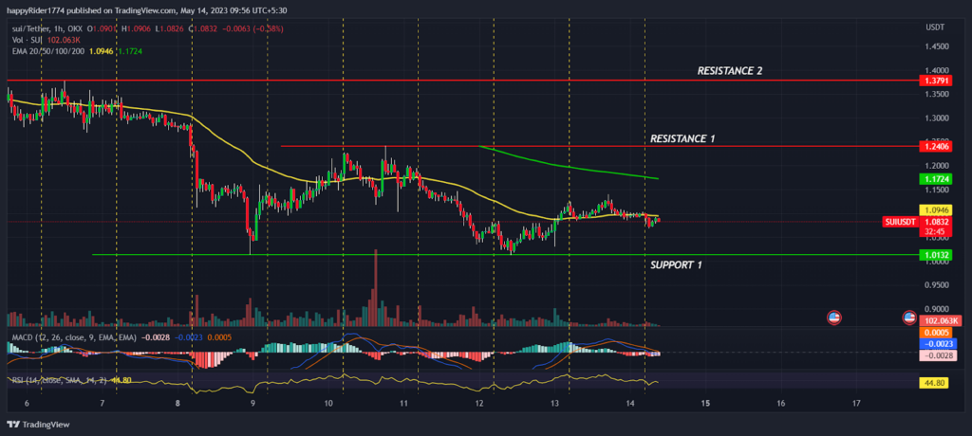
Task: Click date 14 on the time axis
Action: tap(630, 403)
